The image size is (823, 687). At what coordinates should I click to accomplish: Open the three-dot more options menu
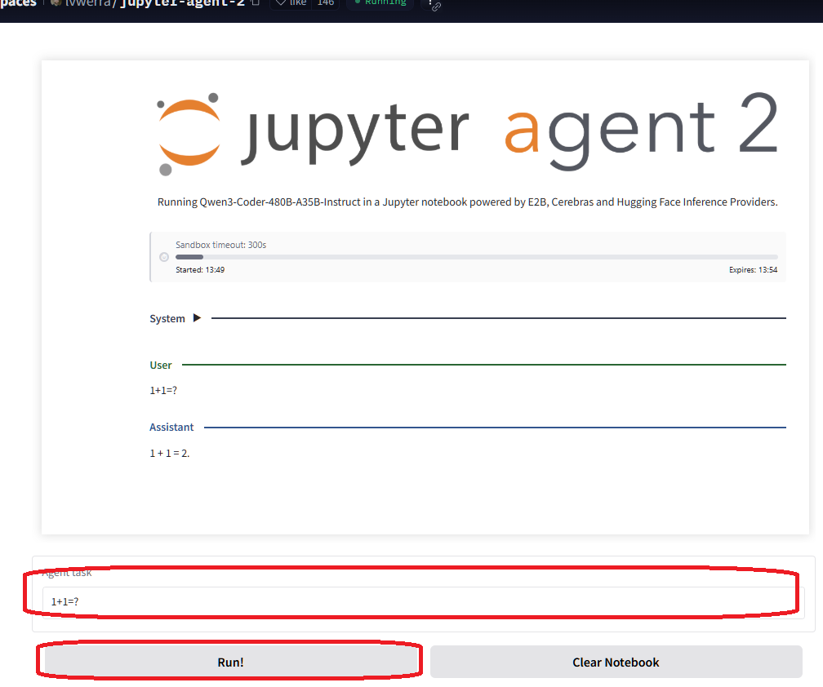[x=429, y=3]
